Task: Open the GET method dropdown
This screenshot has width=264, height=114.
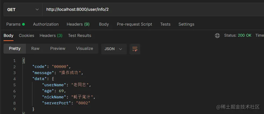Action: coord(23,10)
